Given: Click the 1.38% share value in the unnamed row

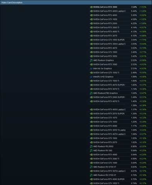Looking at the screenshot, I should [x=134, y=106].
